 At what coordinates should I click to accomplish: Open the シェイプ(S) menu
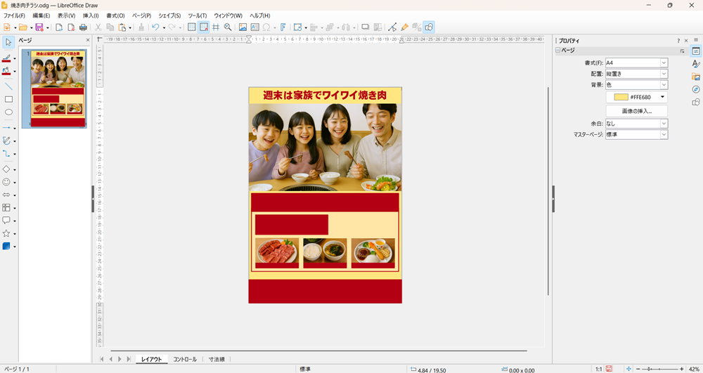(x=169, y=15)
